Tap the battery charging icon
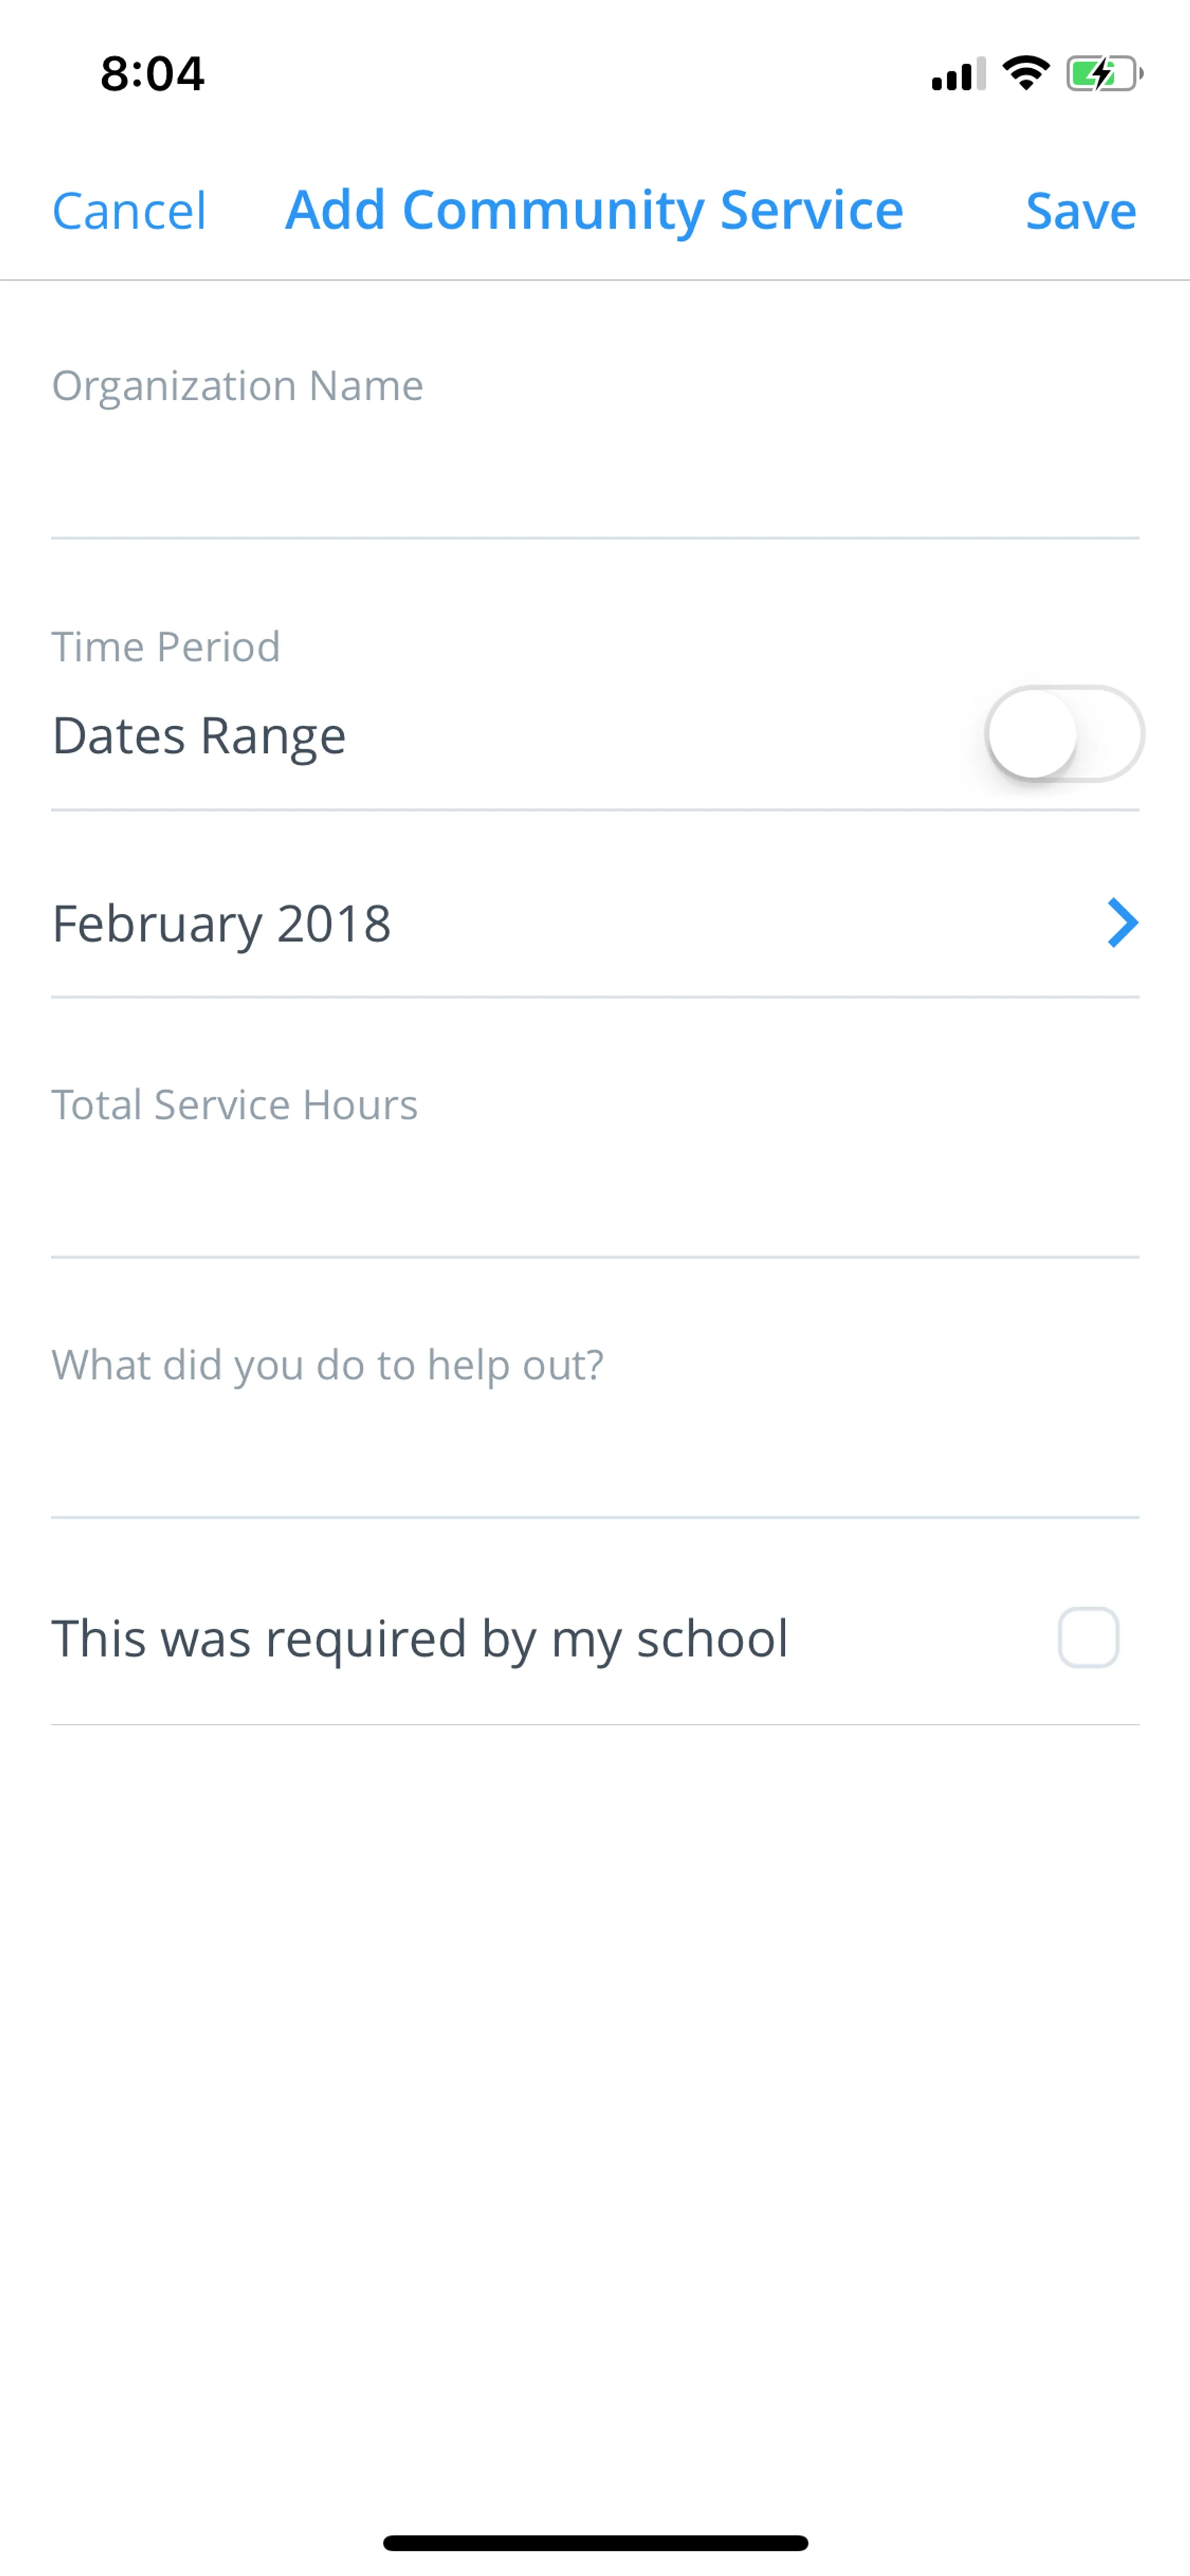 [x=1103, y=73]
